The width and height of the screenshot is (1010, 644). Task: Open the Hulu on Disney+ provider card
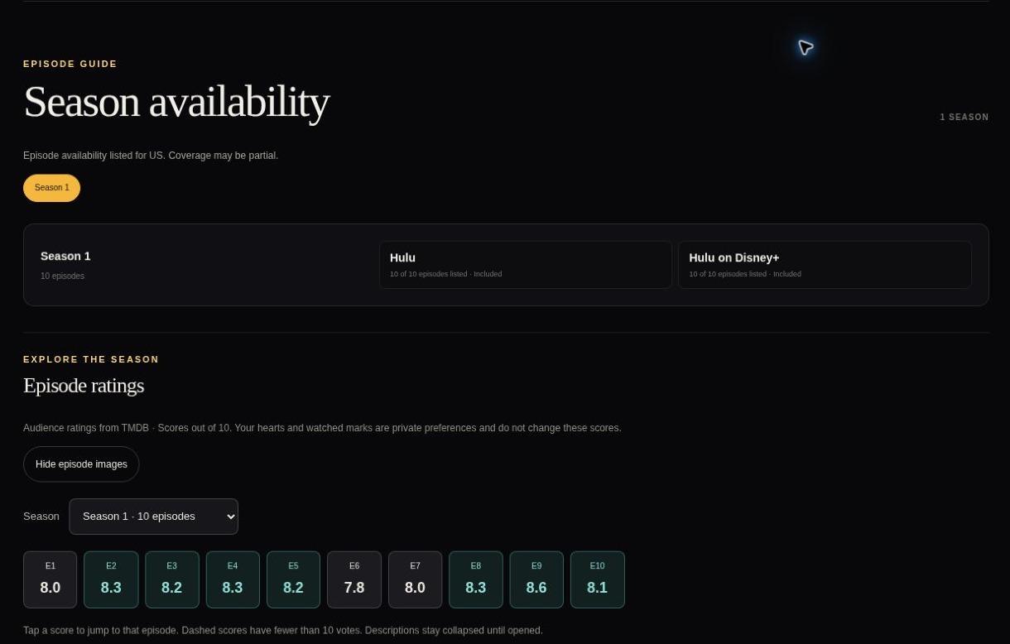point(825,265)
